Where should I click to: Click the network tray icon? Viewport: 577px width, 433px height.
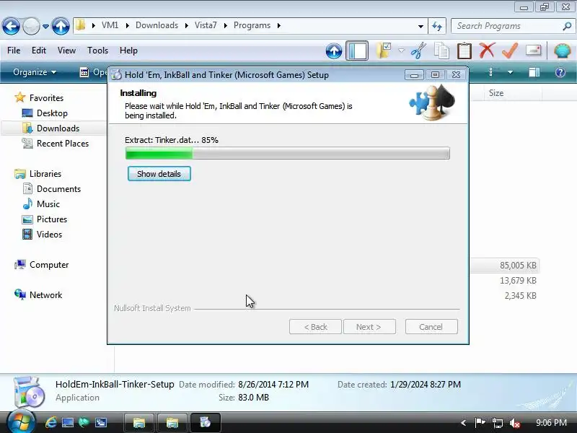tap(498, 423)
